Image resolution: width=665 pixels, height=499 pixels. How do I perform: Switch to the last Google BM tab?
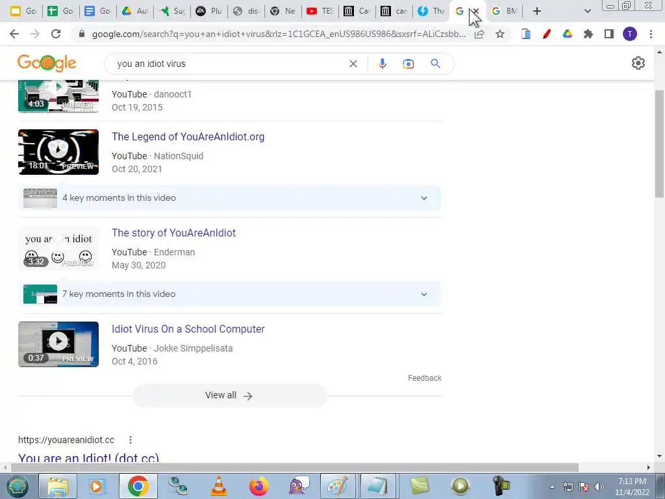pos(504,11)
